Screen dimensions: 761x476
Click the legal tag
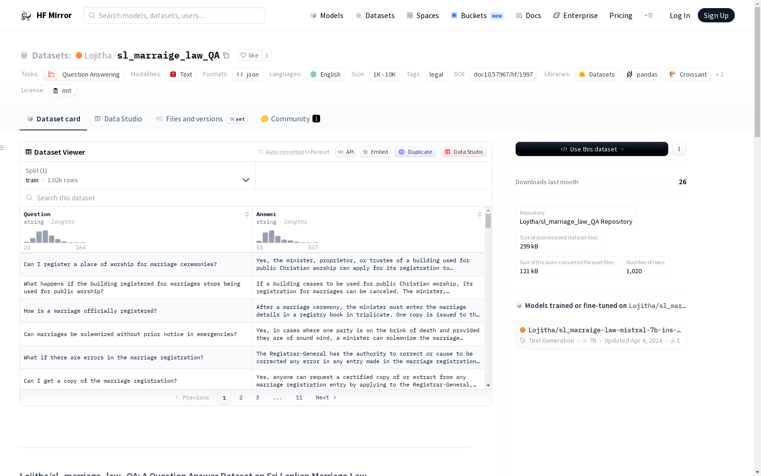click(x=436, y=74)
